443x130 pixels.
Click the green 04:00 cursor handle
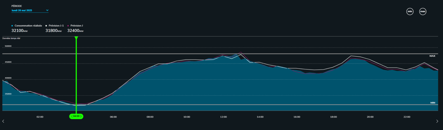coord(76,116)
